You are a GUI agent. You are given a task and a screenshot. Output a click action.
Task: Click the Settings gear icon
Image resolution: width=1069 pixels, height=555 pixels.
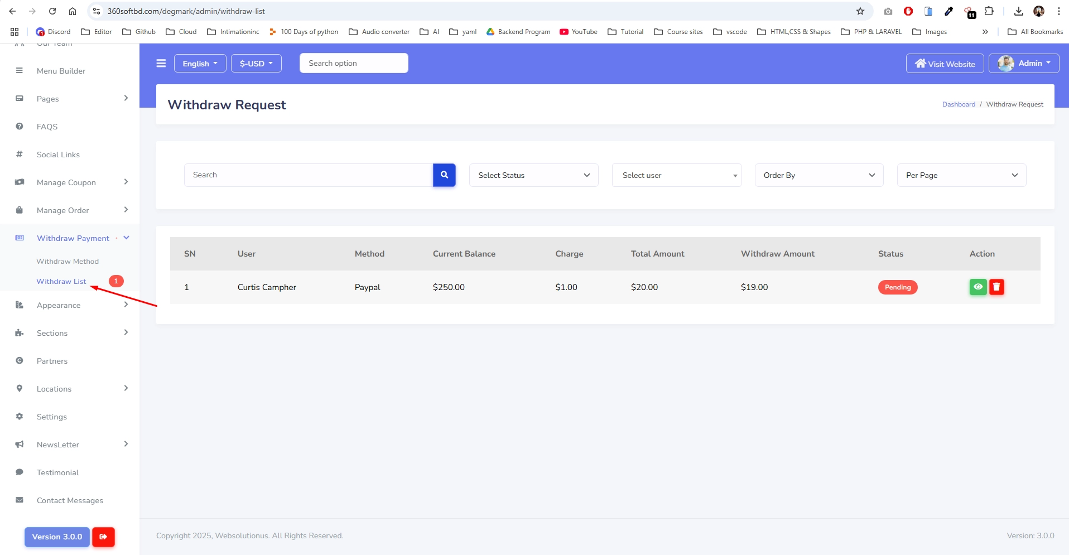click(20, 417)
